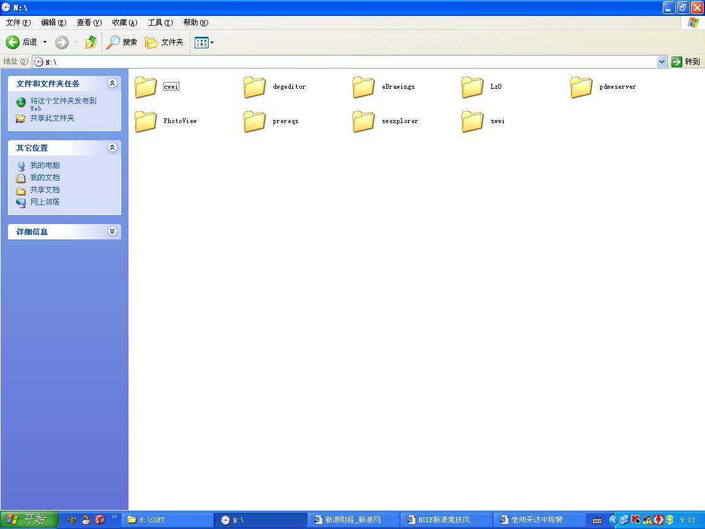Click the network computers tray icon
The height and width of the screenshot is (529, 705).
point(624,520)
